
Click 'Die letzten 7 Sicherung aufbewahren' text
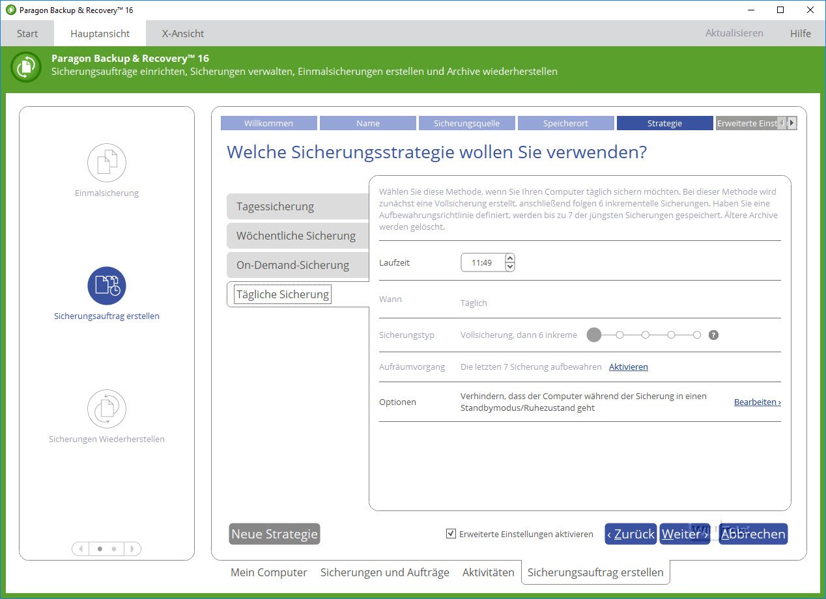point(531,367)
